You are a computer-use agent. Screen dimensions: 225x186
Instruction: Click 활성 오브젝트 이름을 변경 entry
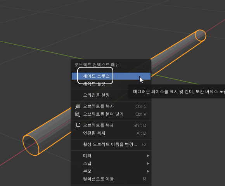[111, 144]
